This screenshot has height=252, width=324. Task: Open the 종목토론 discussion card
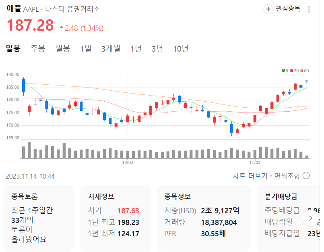coord(39,218)
